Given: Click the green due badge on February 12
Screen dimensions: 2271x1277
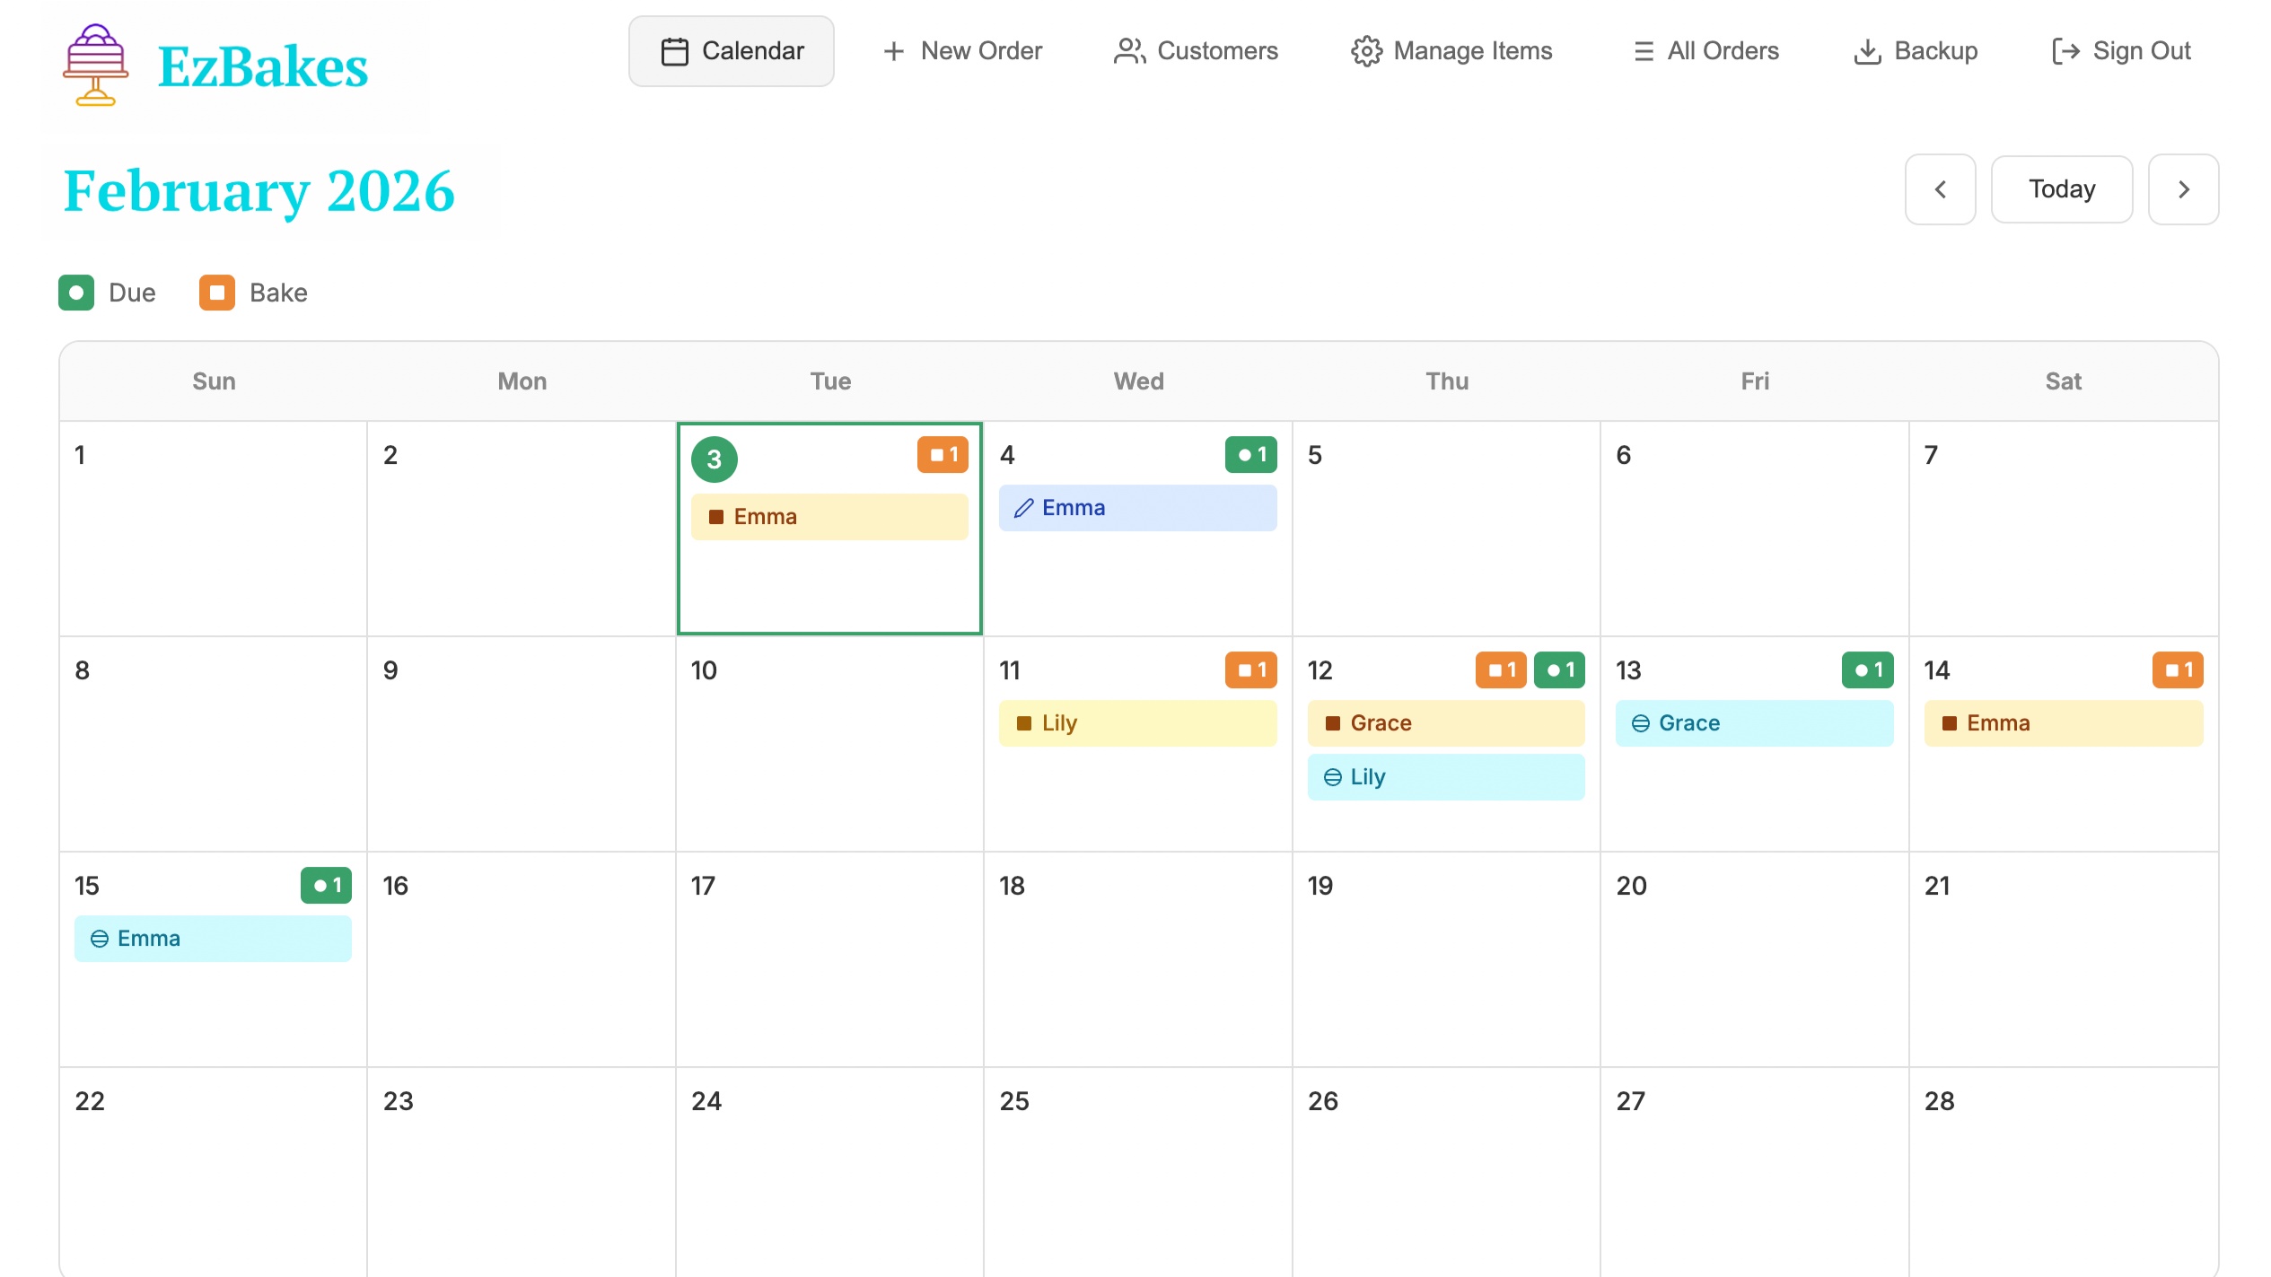Looking at the screenshot, I should coord(1559,670).
